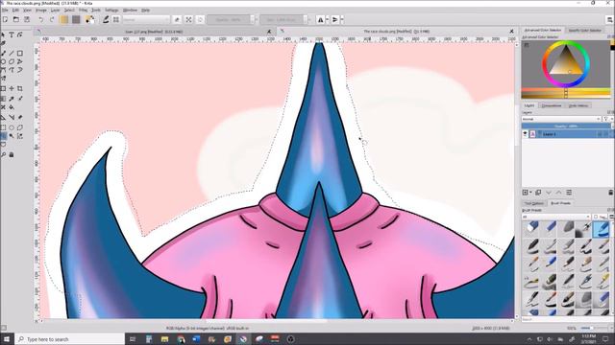The image size is (615, 345).
Task: Open vertical mirror options dropdown arrow
Action: [342, 19]
